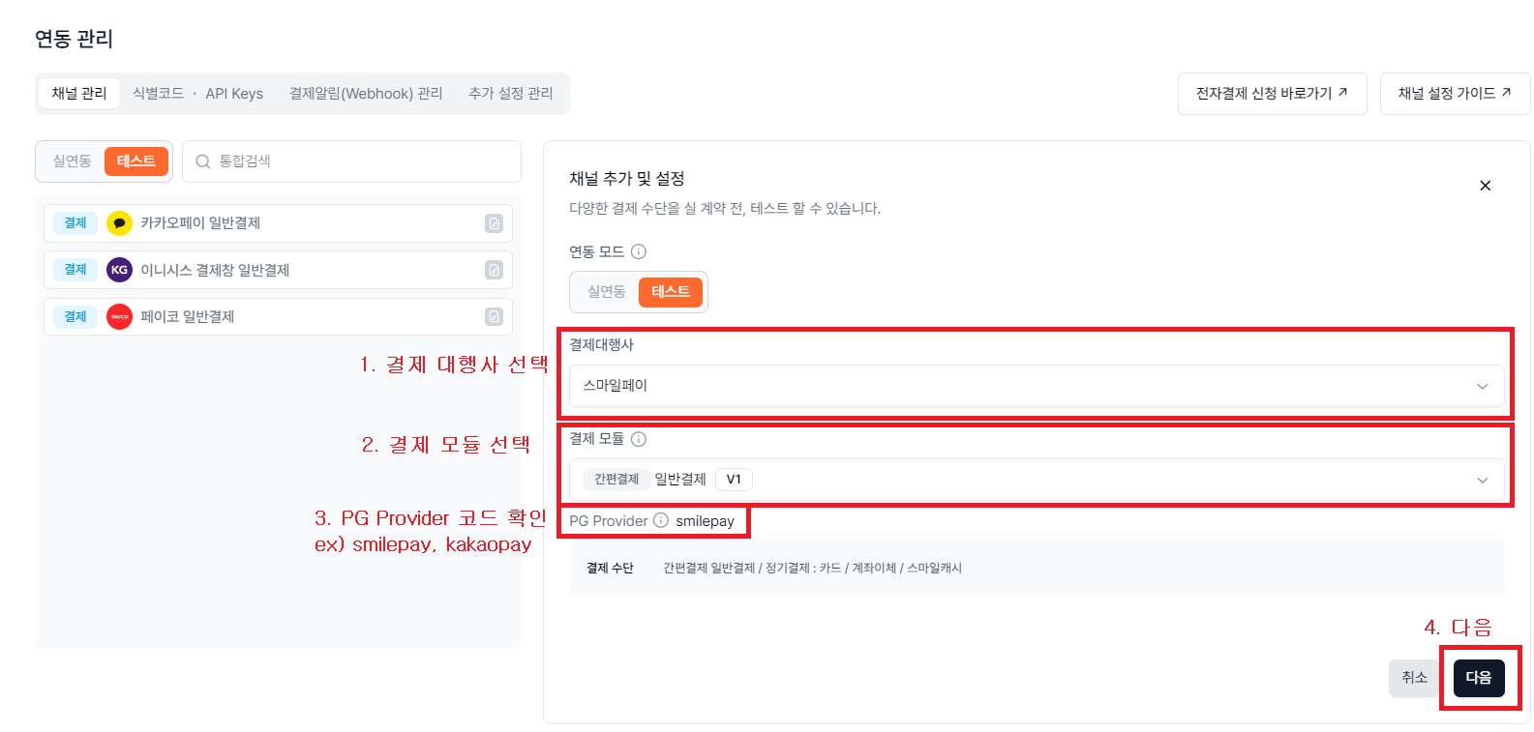Click the KG Inicis logo icon

click(119, 270)
